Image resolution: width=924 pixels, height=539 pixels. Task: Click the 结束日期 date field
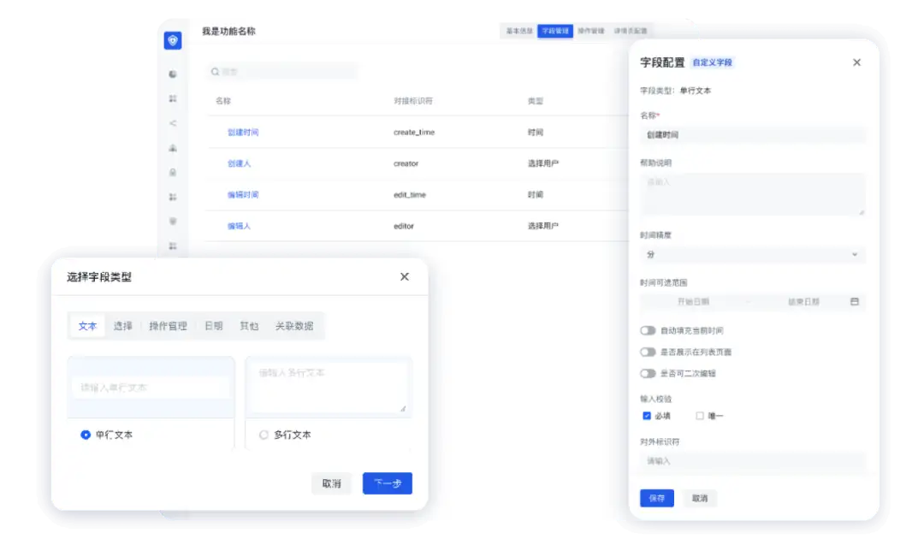point(803,302)
